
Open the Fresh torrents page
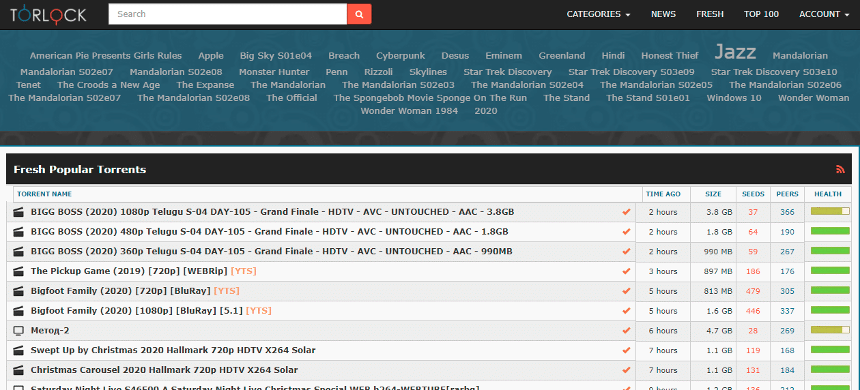pyautogui.click(x=710, y=14)
